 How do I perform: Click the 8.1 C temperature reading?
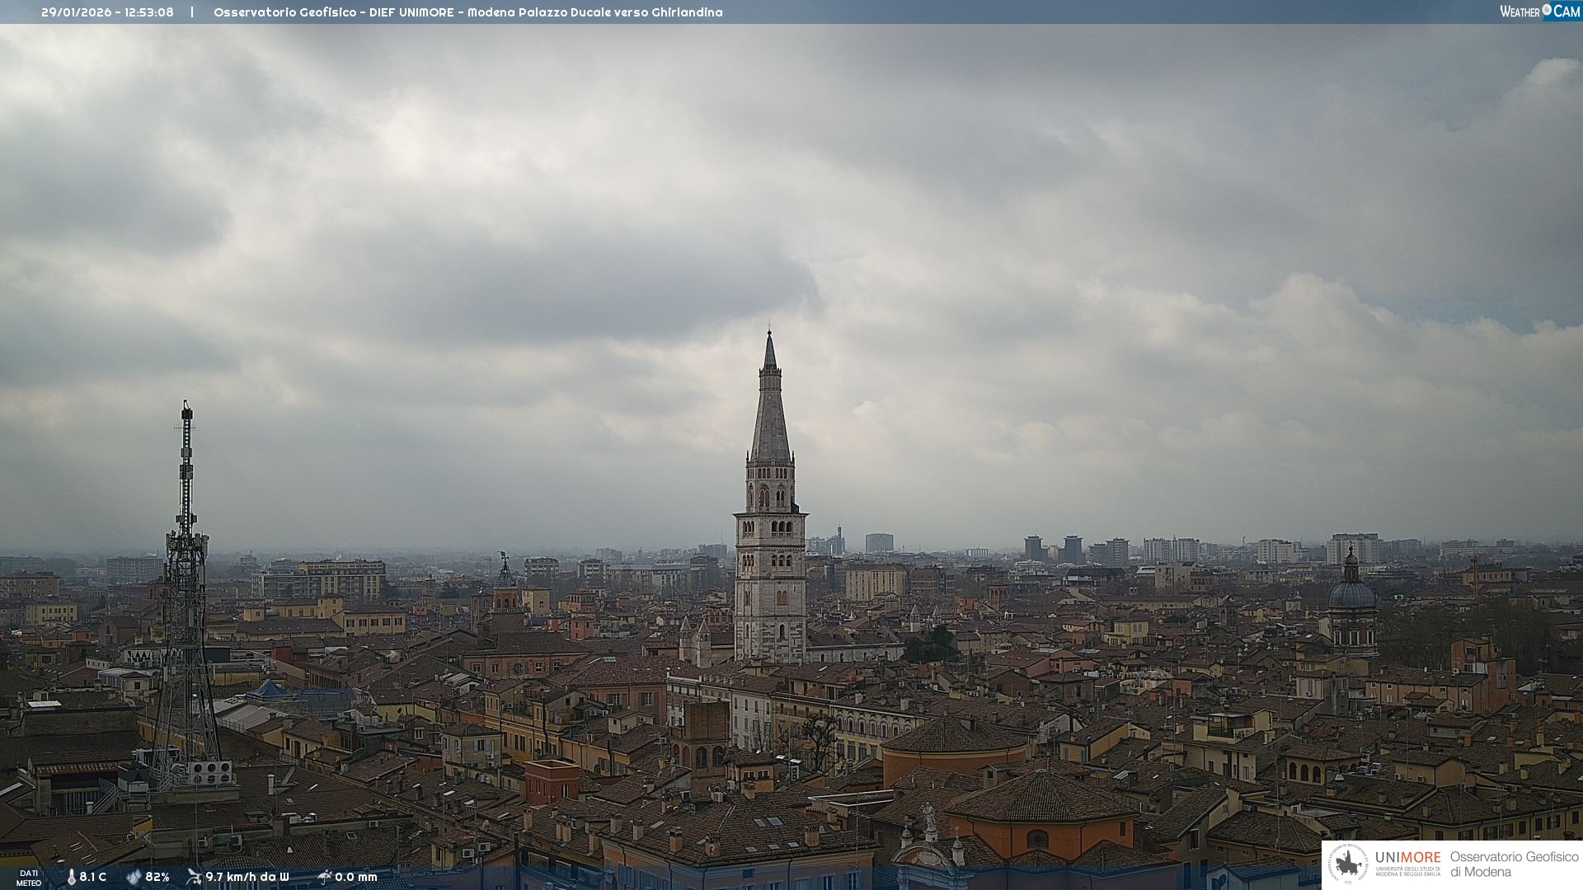[x=93, y=878]
